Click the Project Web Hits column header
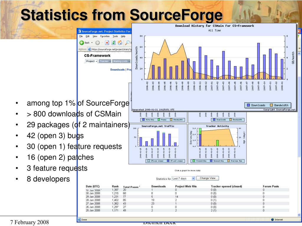Image resolution: width=302 pixels, height=226 pixels. click(186, 186)
